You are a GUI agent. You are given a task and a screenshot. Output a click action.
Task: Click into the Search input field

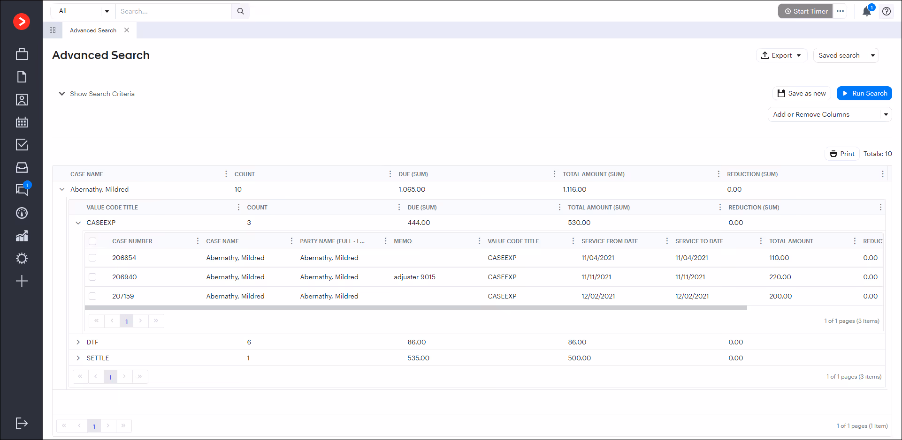pyautogui.click(x=173, y=11)
